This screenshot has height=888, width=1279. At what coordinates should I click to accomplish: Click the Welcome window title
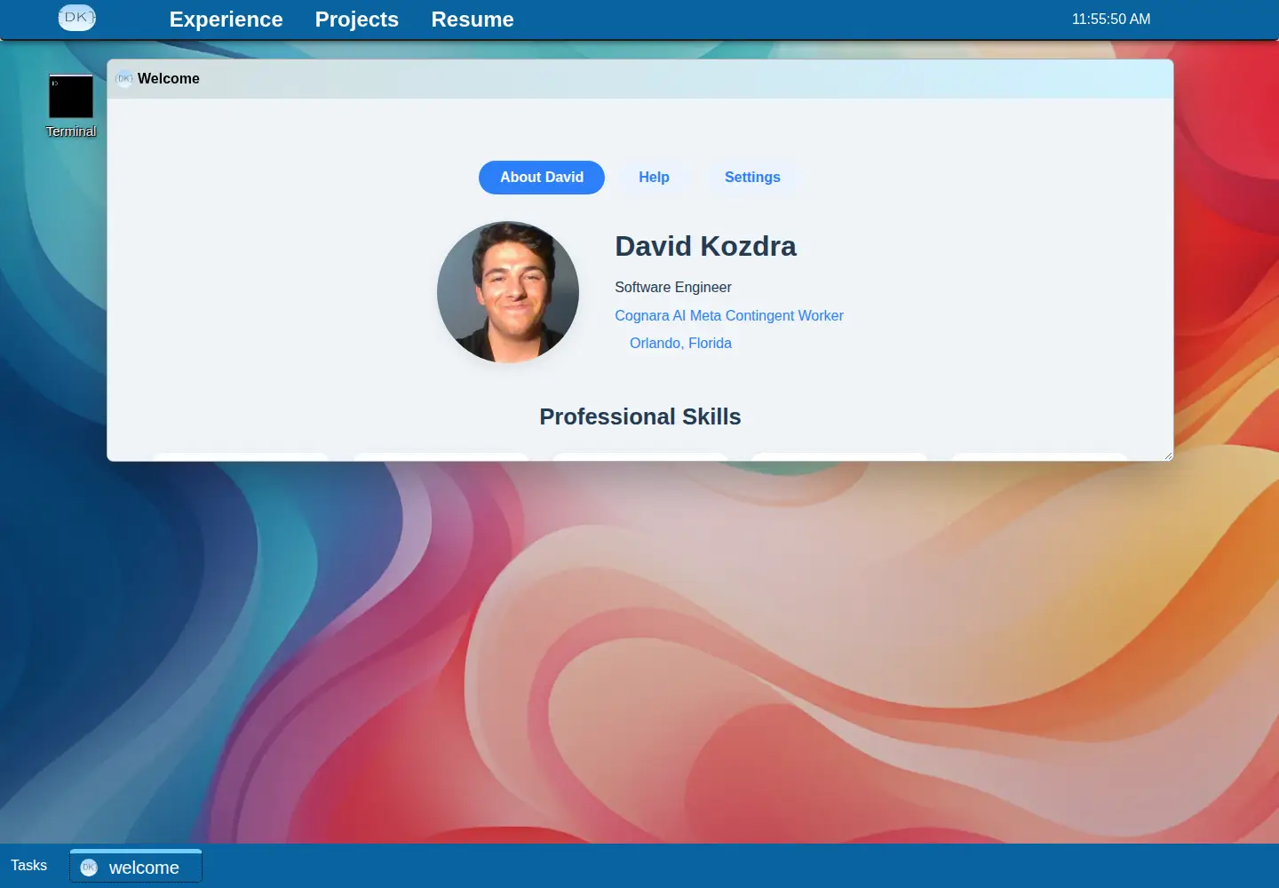pyautogui.click(x=169, y=79)
